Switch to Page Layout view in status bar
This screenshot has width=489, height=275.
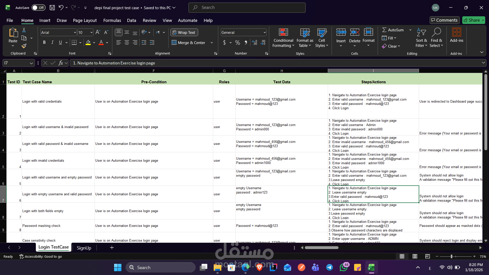pyautogui.click(x=415, y=256)
